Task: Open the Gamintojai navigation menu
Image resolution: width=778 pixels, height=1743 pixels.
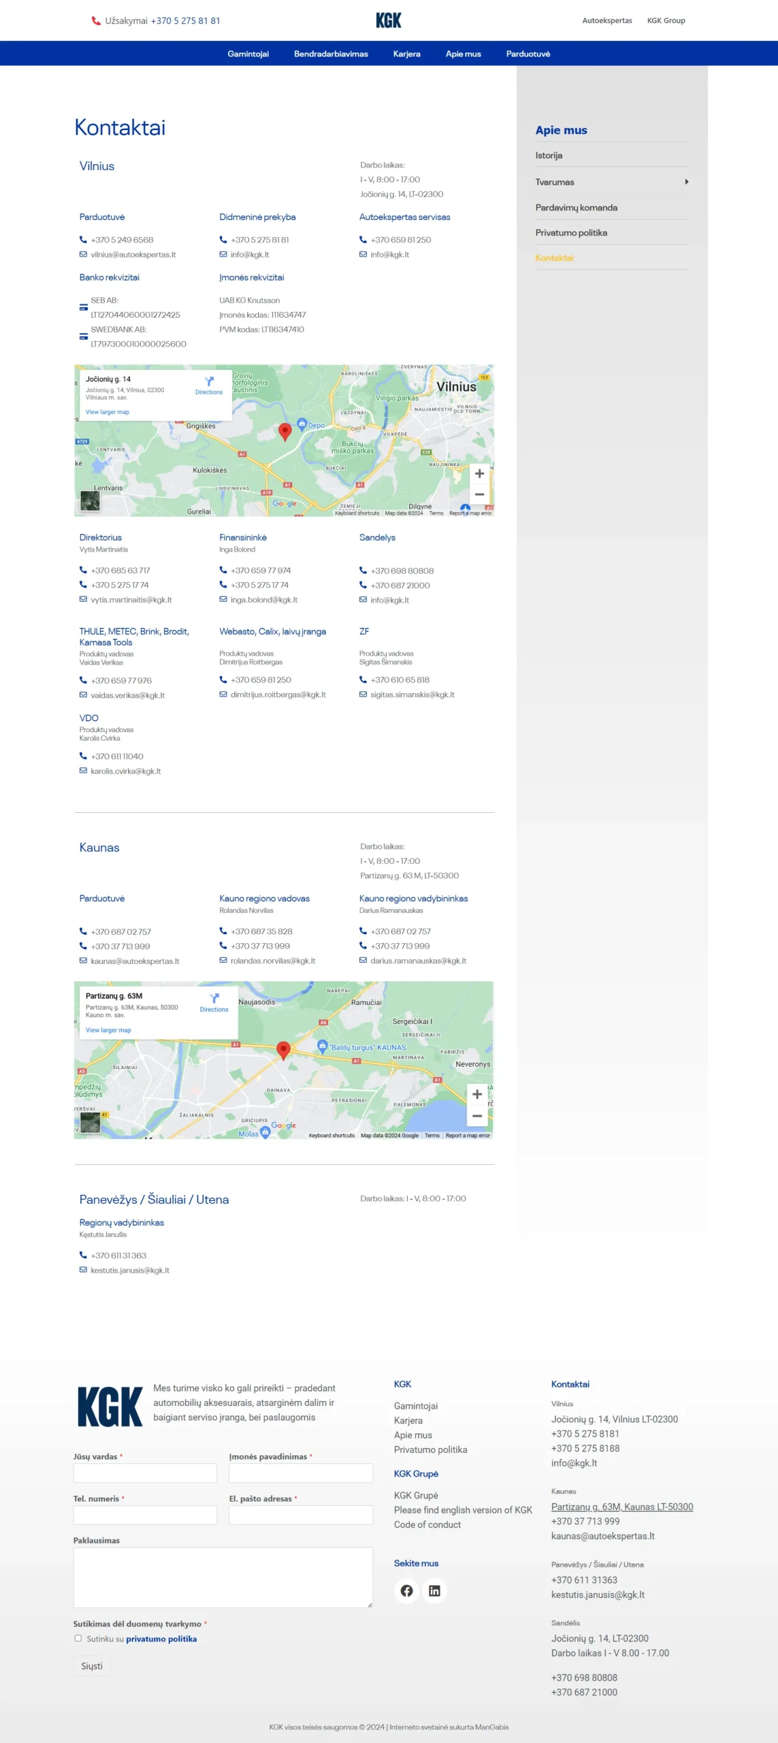Action: (248, 54)
